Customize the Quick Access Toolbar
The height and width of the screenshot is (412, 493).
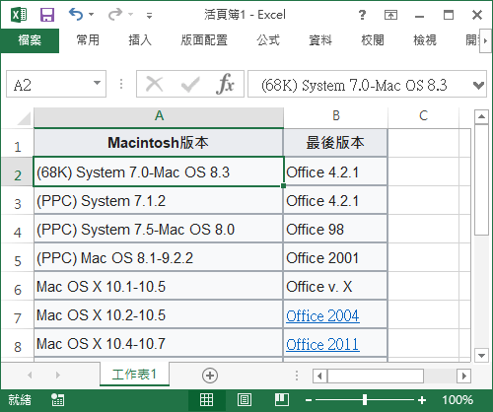click(149, 15)
